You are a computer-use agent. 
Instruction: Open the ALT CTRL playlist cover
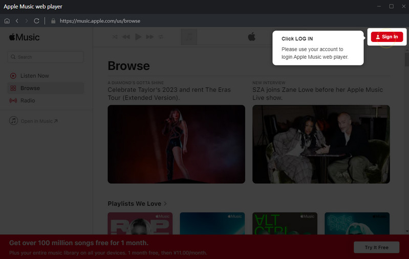[x=285, y=223]
